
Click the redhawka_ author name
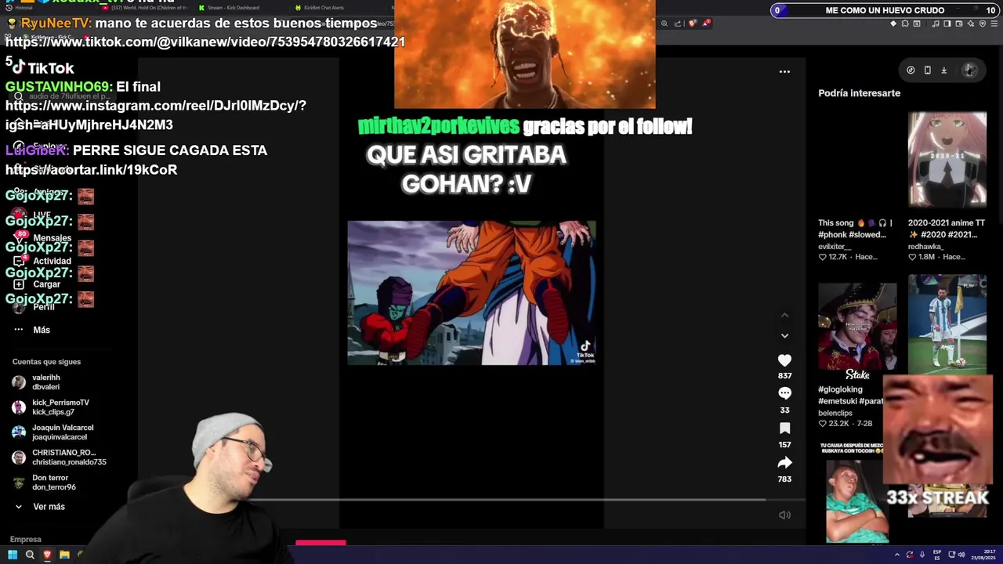click(925, 246)
